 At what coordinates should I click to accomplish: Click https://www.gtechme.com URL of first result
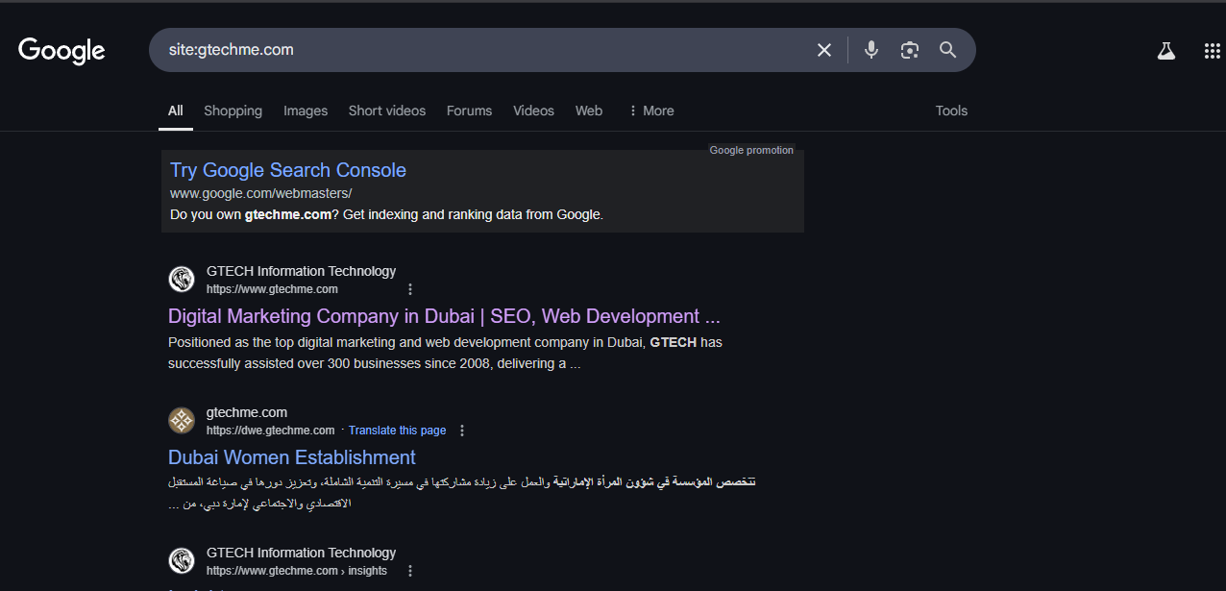point(272,289)
